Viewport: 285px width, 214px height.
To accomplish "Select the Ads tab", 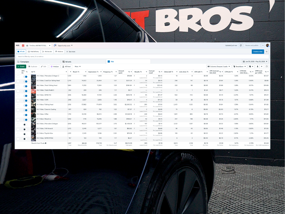I will (x=128, y=62).
